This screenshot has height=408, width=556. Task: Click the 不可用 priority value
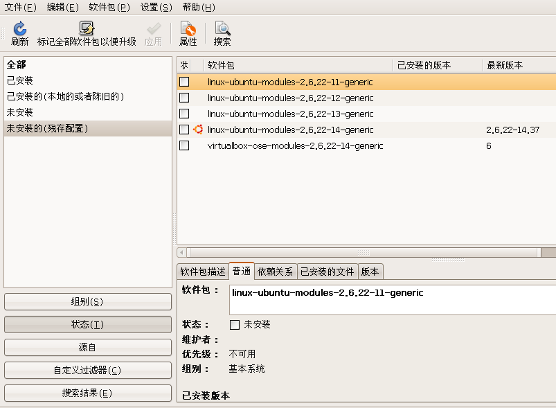click(242, 354)
